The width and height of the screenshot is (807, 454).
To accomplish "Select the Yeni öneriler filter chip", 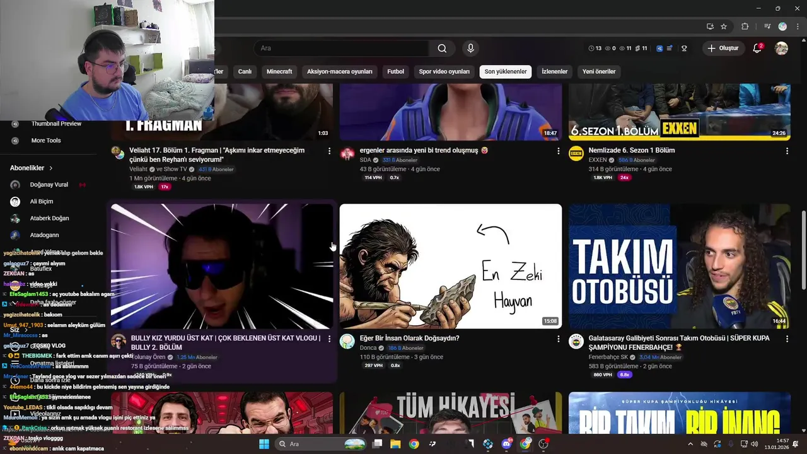I will [x=599, y=71].
